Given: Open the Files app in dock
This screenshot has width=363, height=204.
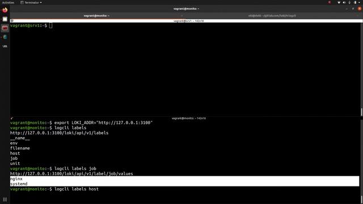Looking at the screenshot, I should click(x=5, y=19).
